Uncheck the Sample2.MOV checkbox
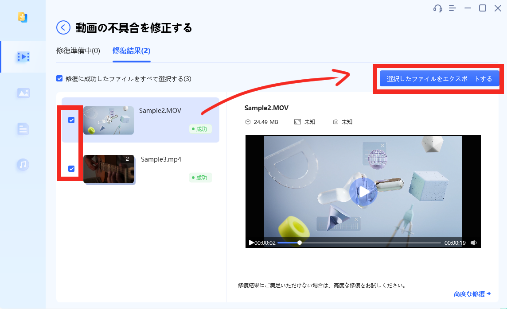The height and width of the screenshot is (309, 507). (x=71, y=120)
